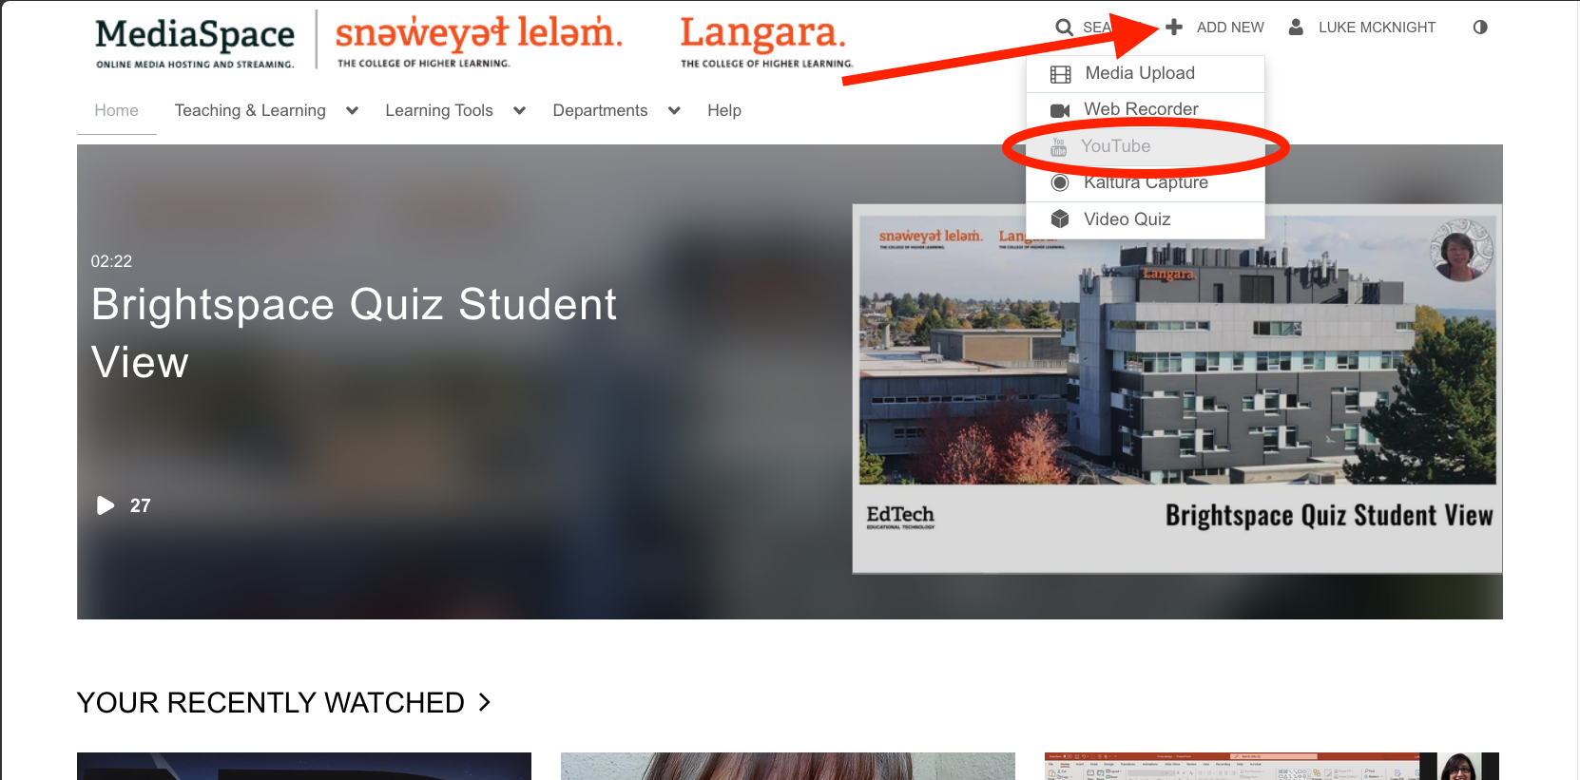The width and height of the screenshot is (1580, 780).
Task: Click the Kaltura Capture record icon
Action: coord(1060,182)
